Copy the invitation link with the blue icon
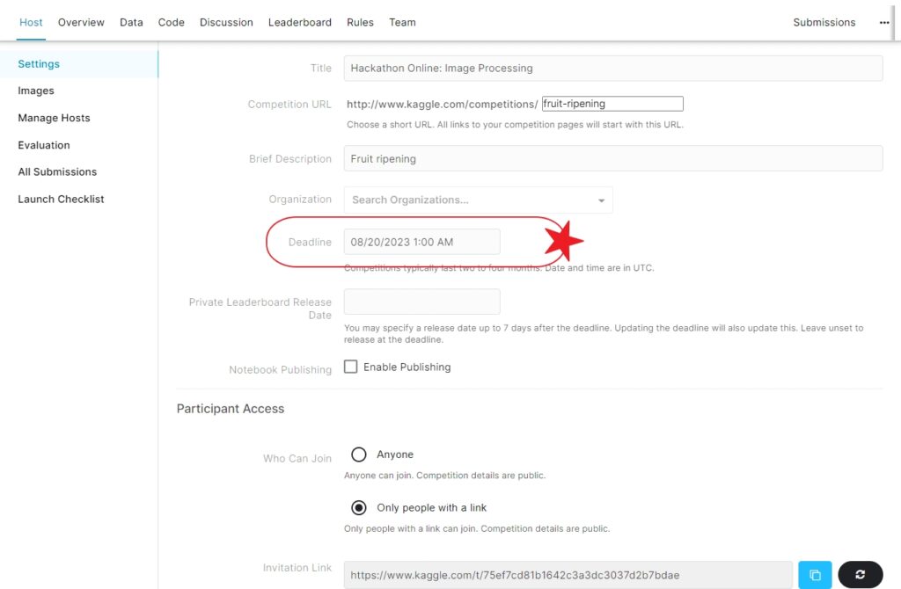 [x=815, y=575]
